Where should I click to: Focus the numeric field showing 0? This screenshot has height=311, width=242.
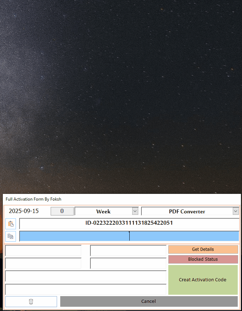[62, 211]
